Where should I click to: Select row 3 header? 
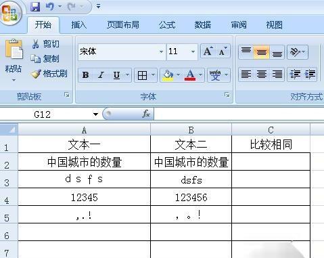click(x=9, y=180)
